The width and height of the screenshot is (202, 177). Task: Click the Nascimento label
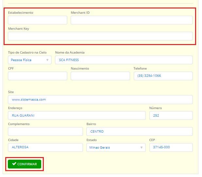[80, 68]
